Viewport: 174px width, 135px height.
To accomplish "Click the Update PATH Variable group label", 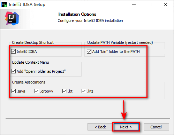I will (x=120, y=42).
